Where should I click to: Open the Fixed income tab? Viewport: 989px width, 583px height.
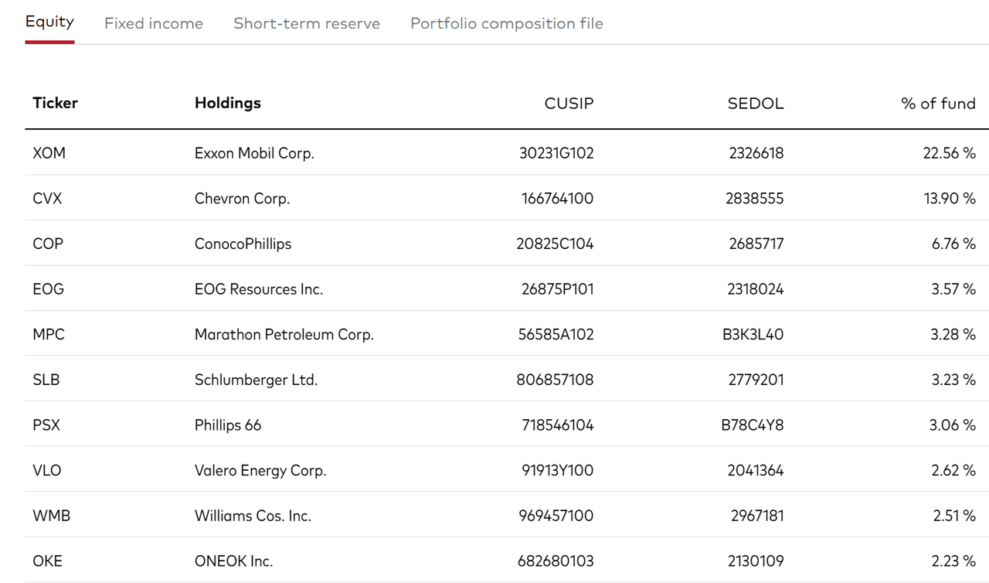coord(154,23)
